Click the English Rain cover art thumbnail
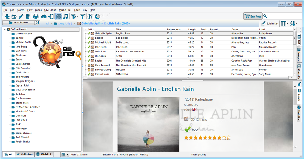Image resolution: width=304 pixels, height=159 pixels. click(148, 124)
